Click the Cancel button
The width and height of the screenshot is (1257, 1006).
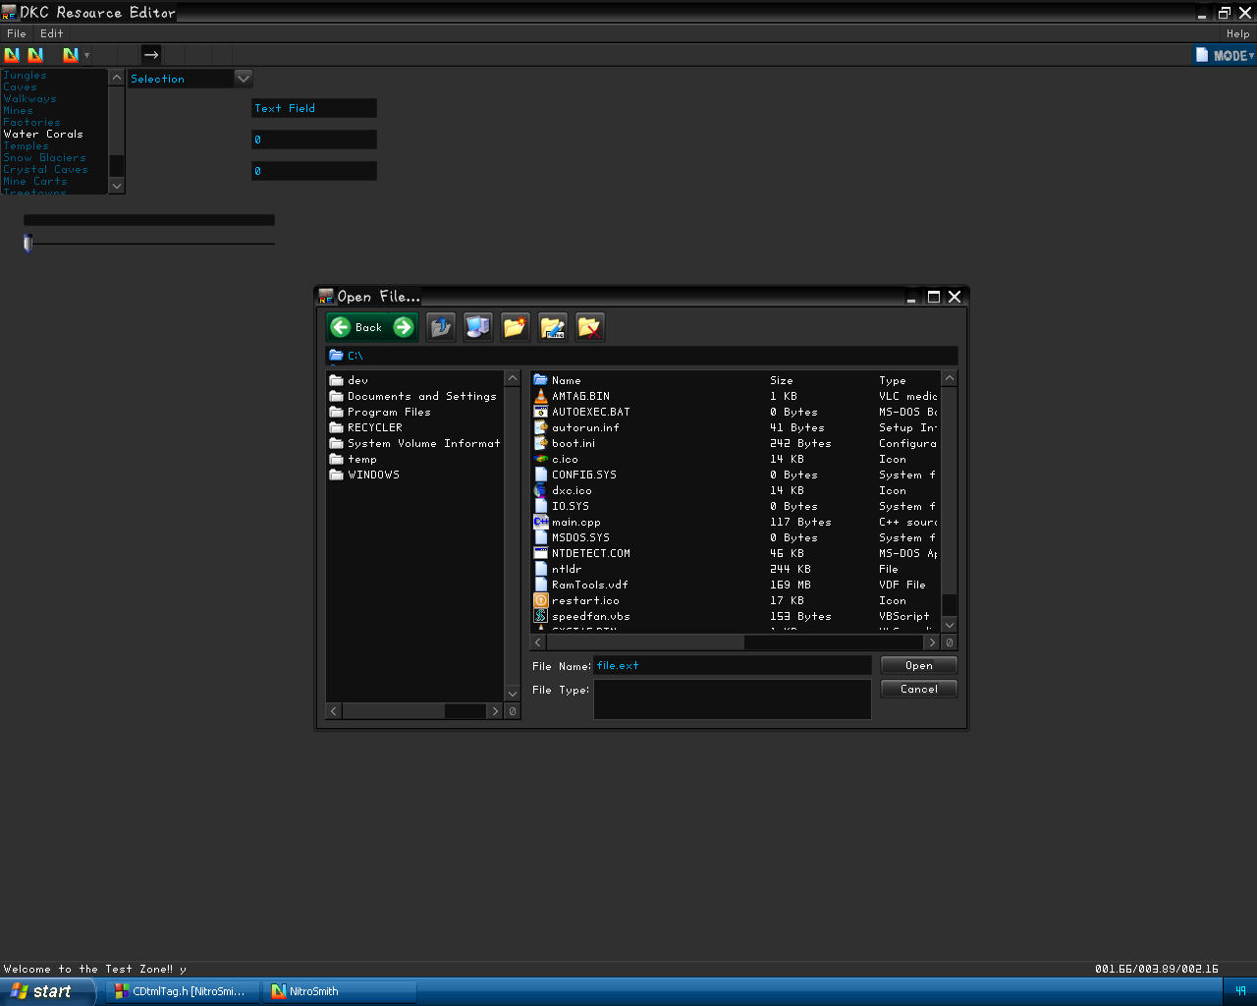(918, 689)
